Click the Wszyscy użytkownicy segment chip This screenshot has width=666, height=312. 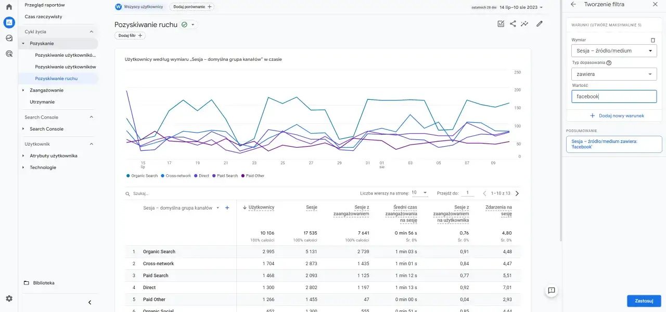click(139, 7)
